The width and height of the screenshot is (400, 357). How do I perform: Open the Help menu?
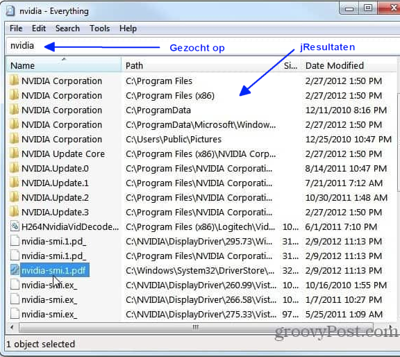pos(128,28)
